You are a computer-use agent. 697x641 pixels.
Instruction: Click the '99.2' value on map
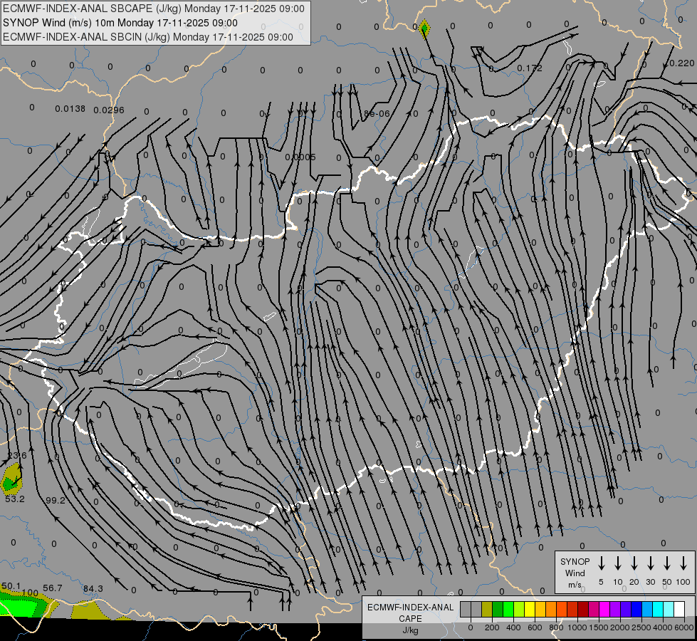(55, 501)
